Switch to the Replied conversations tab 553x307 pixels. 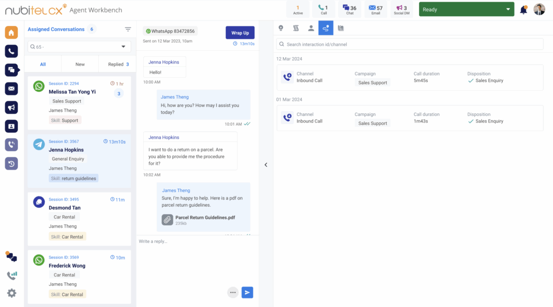pos(118,64)
